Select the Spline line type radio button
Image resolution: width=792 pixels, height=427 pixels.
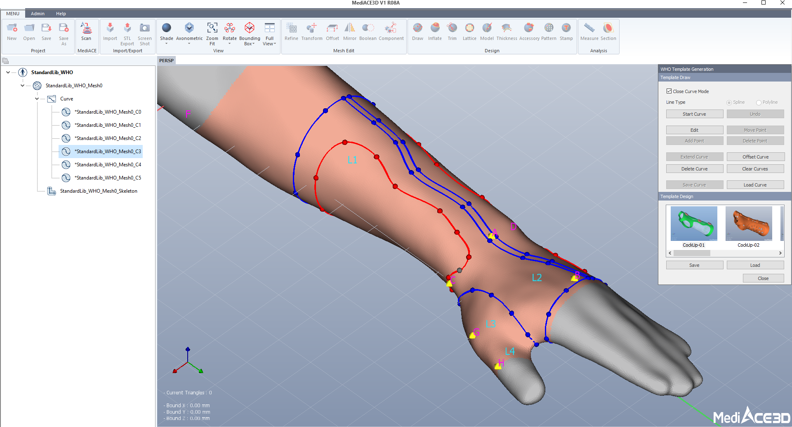729,103
